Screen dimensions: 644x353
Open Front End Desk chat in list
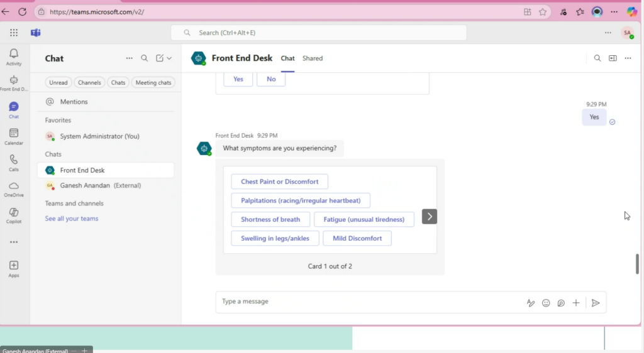pos(106,170)
